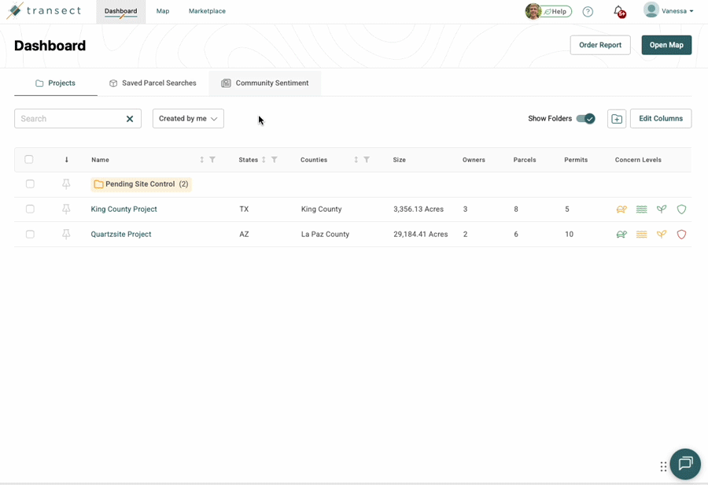The width and height of the screenshot is (708, 485).
Task: Tick the select-all header checkbox
Action: coord(29,159)
